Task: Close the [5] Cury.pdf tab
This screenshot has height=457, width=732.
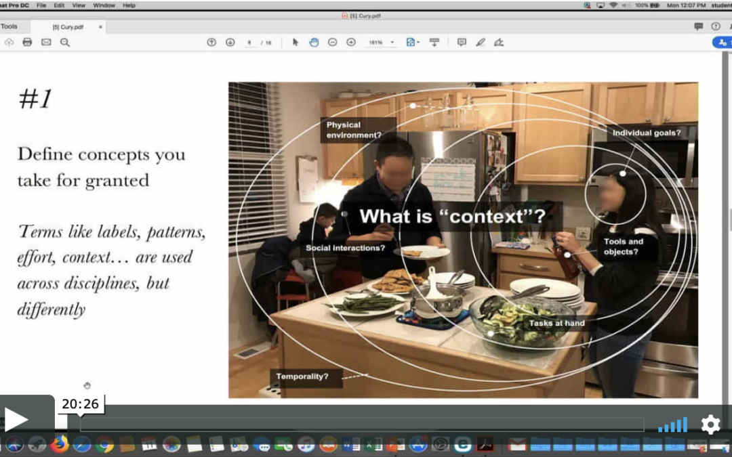Action: click(100, 27)
